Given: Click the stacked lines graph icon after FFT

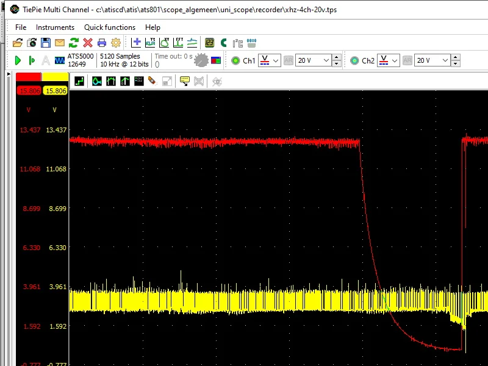Looking at the screenshot, I should click(x=192, y=43).
